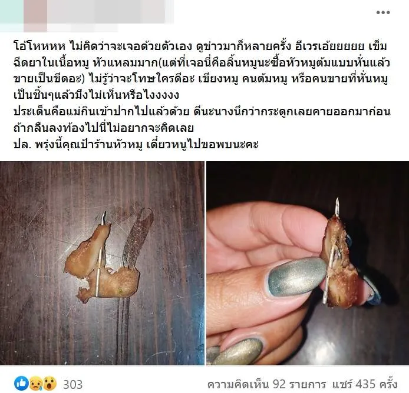Open the reactions count showing 303
Image resolution: width=409 pixels, height=393 pixels.
tap(72, 384)
